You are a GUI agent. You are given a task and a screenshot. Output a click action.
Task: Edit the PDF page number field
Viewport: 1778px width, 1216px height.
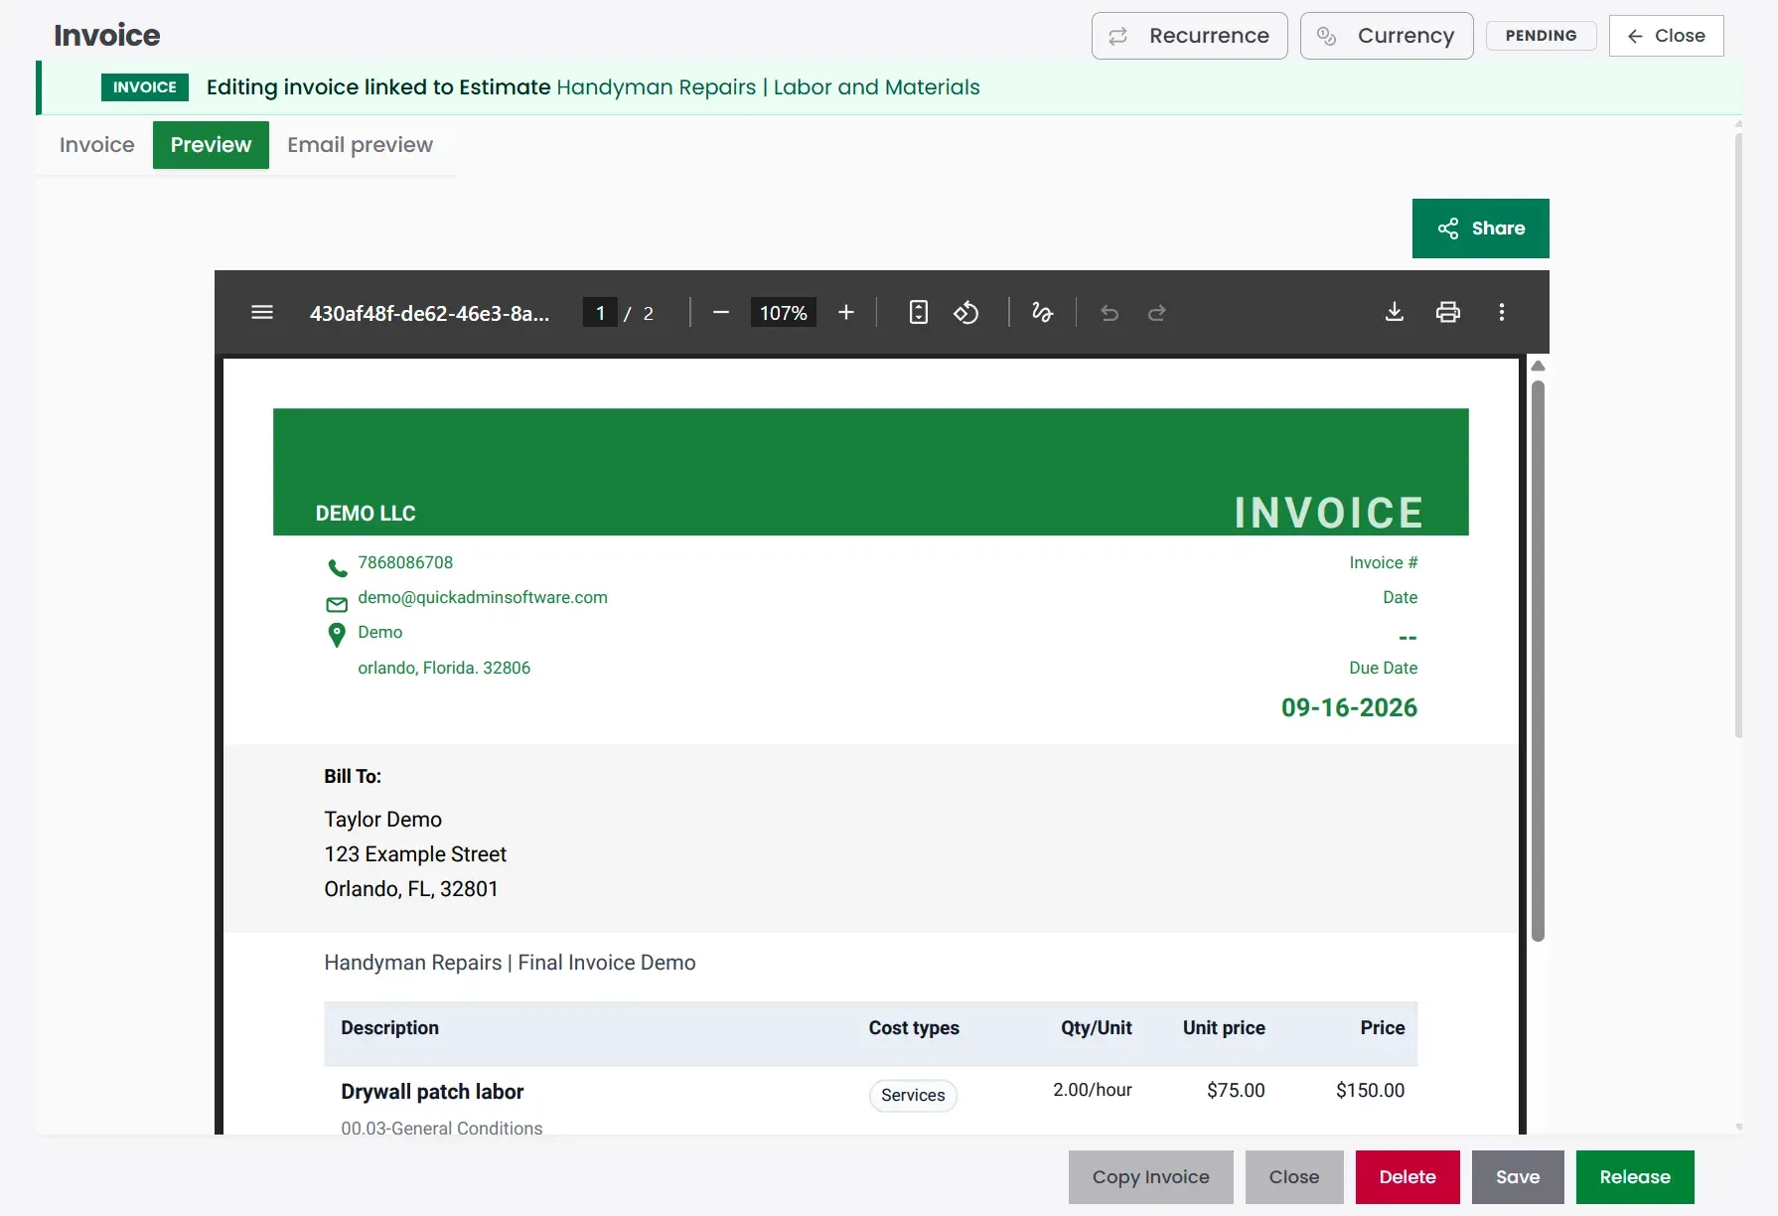tap(600, 313)
